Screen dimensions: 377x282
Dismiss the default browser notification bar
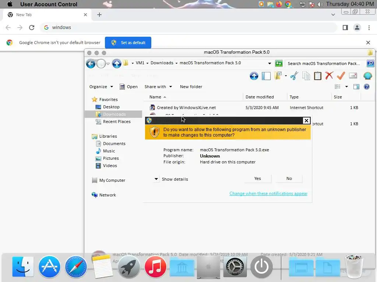368,43
